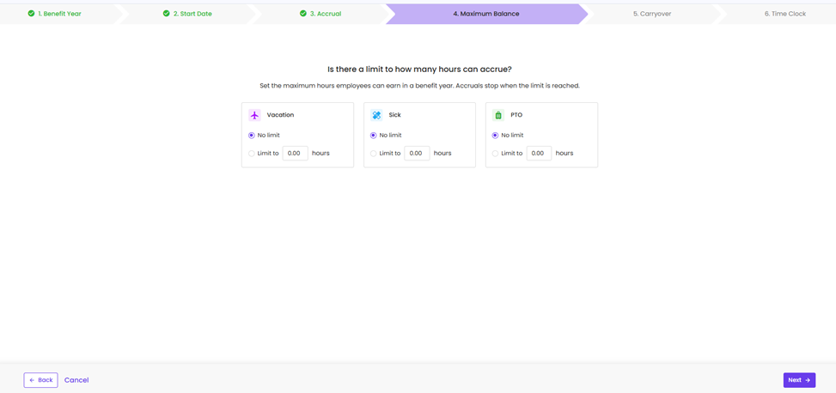Focus the Sick hours limit field
The image size is (836, 393).
tap(417, 154)
